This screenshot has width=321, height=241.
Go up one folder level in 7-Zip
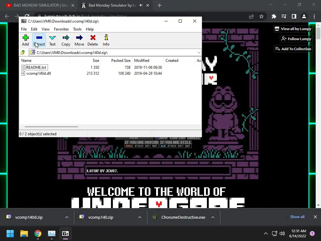coord(23,52)
